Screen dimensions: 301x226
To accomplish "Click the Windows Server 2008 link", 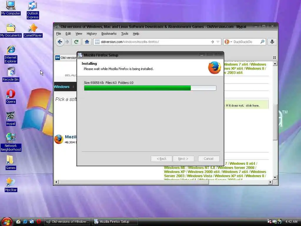I will [x=236, y=167].
